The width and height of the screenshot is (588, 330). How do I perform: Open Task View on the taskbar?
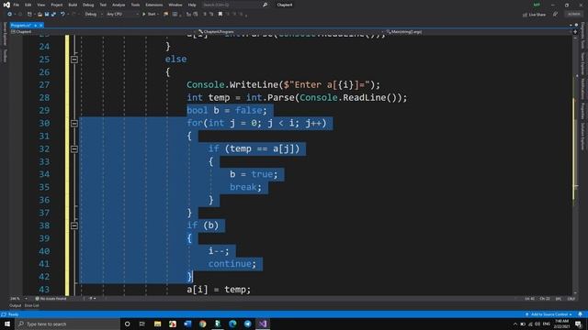142,324
